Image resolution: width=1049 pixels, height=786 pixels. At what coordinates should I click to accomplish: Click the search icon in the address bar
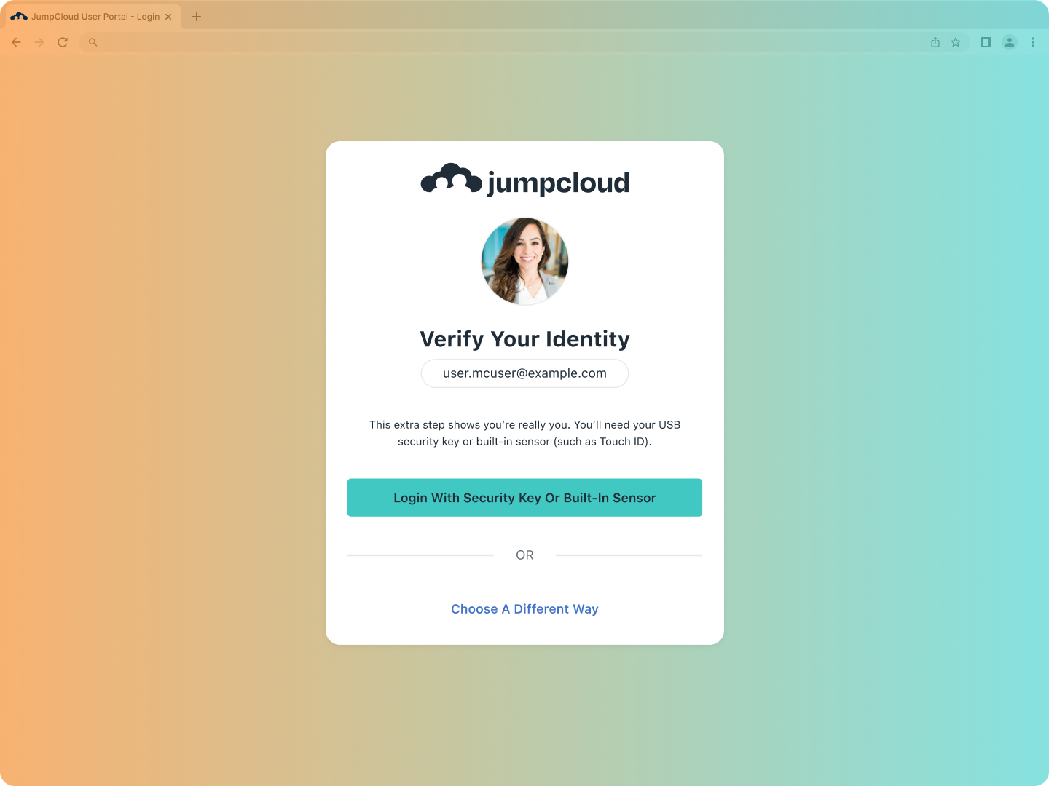(93, 42)
